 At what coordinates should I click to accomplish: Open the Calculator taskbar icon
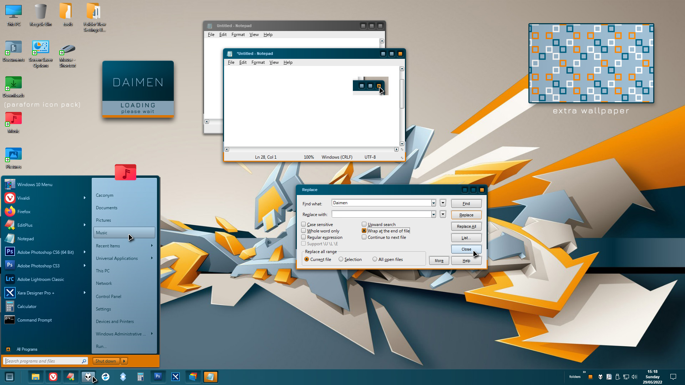pyautogui.click(x=141, y=377)
